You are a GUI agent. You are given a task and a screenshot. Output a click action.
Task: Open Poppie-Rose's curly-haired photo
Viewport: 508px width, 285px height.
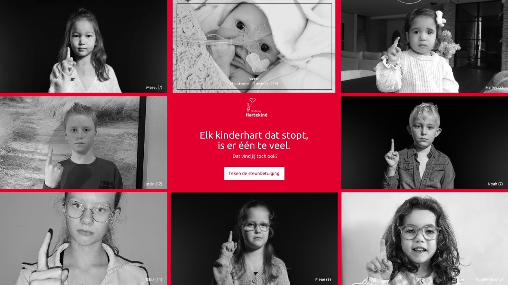[424, 239]
